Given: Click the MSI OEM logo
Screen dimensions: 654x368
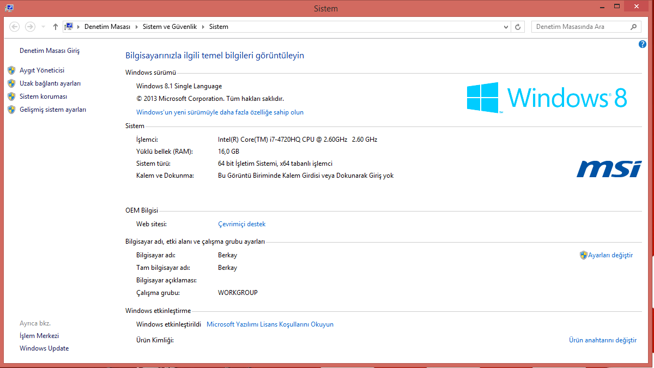Looking at the screenshot, I should [609, 169].
